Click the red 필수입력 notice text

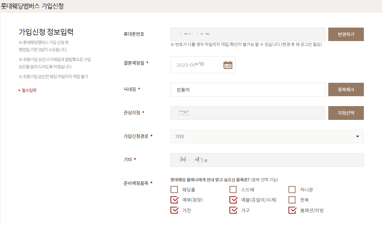pos(29,90)
